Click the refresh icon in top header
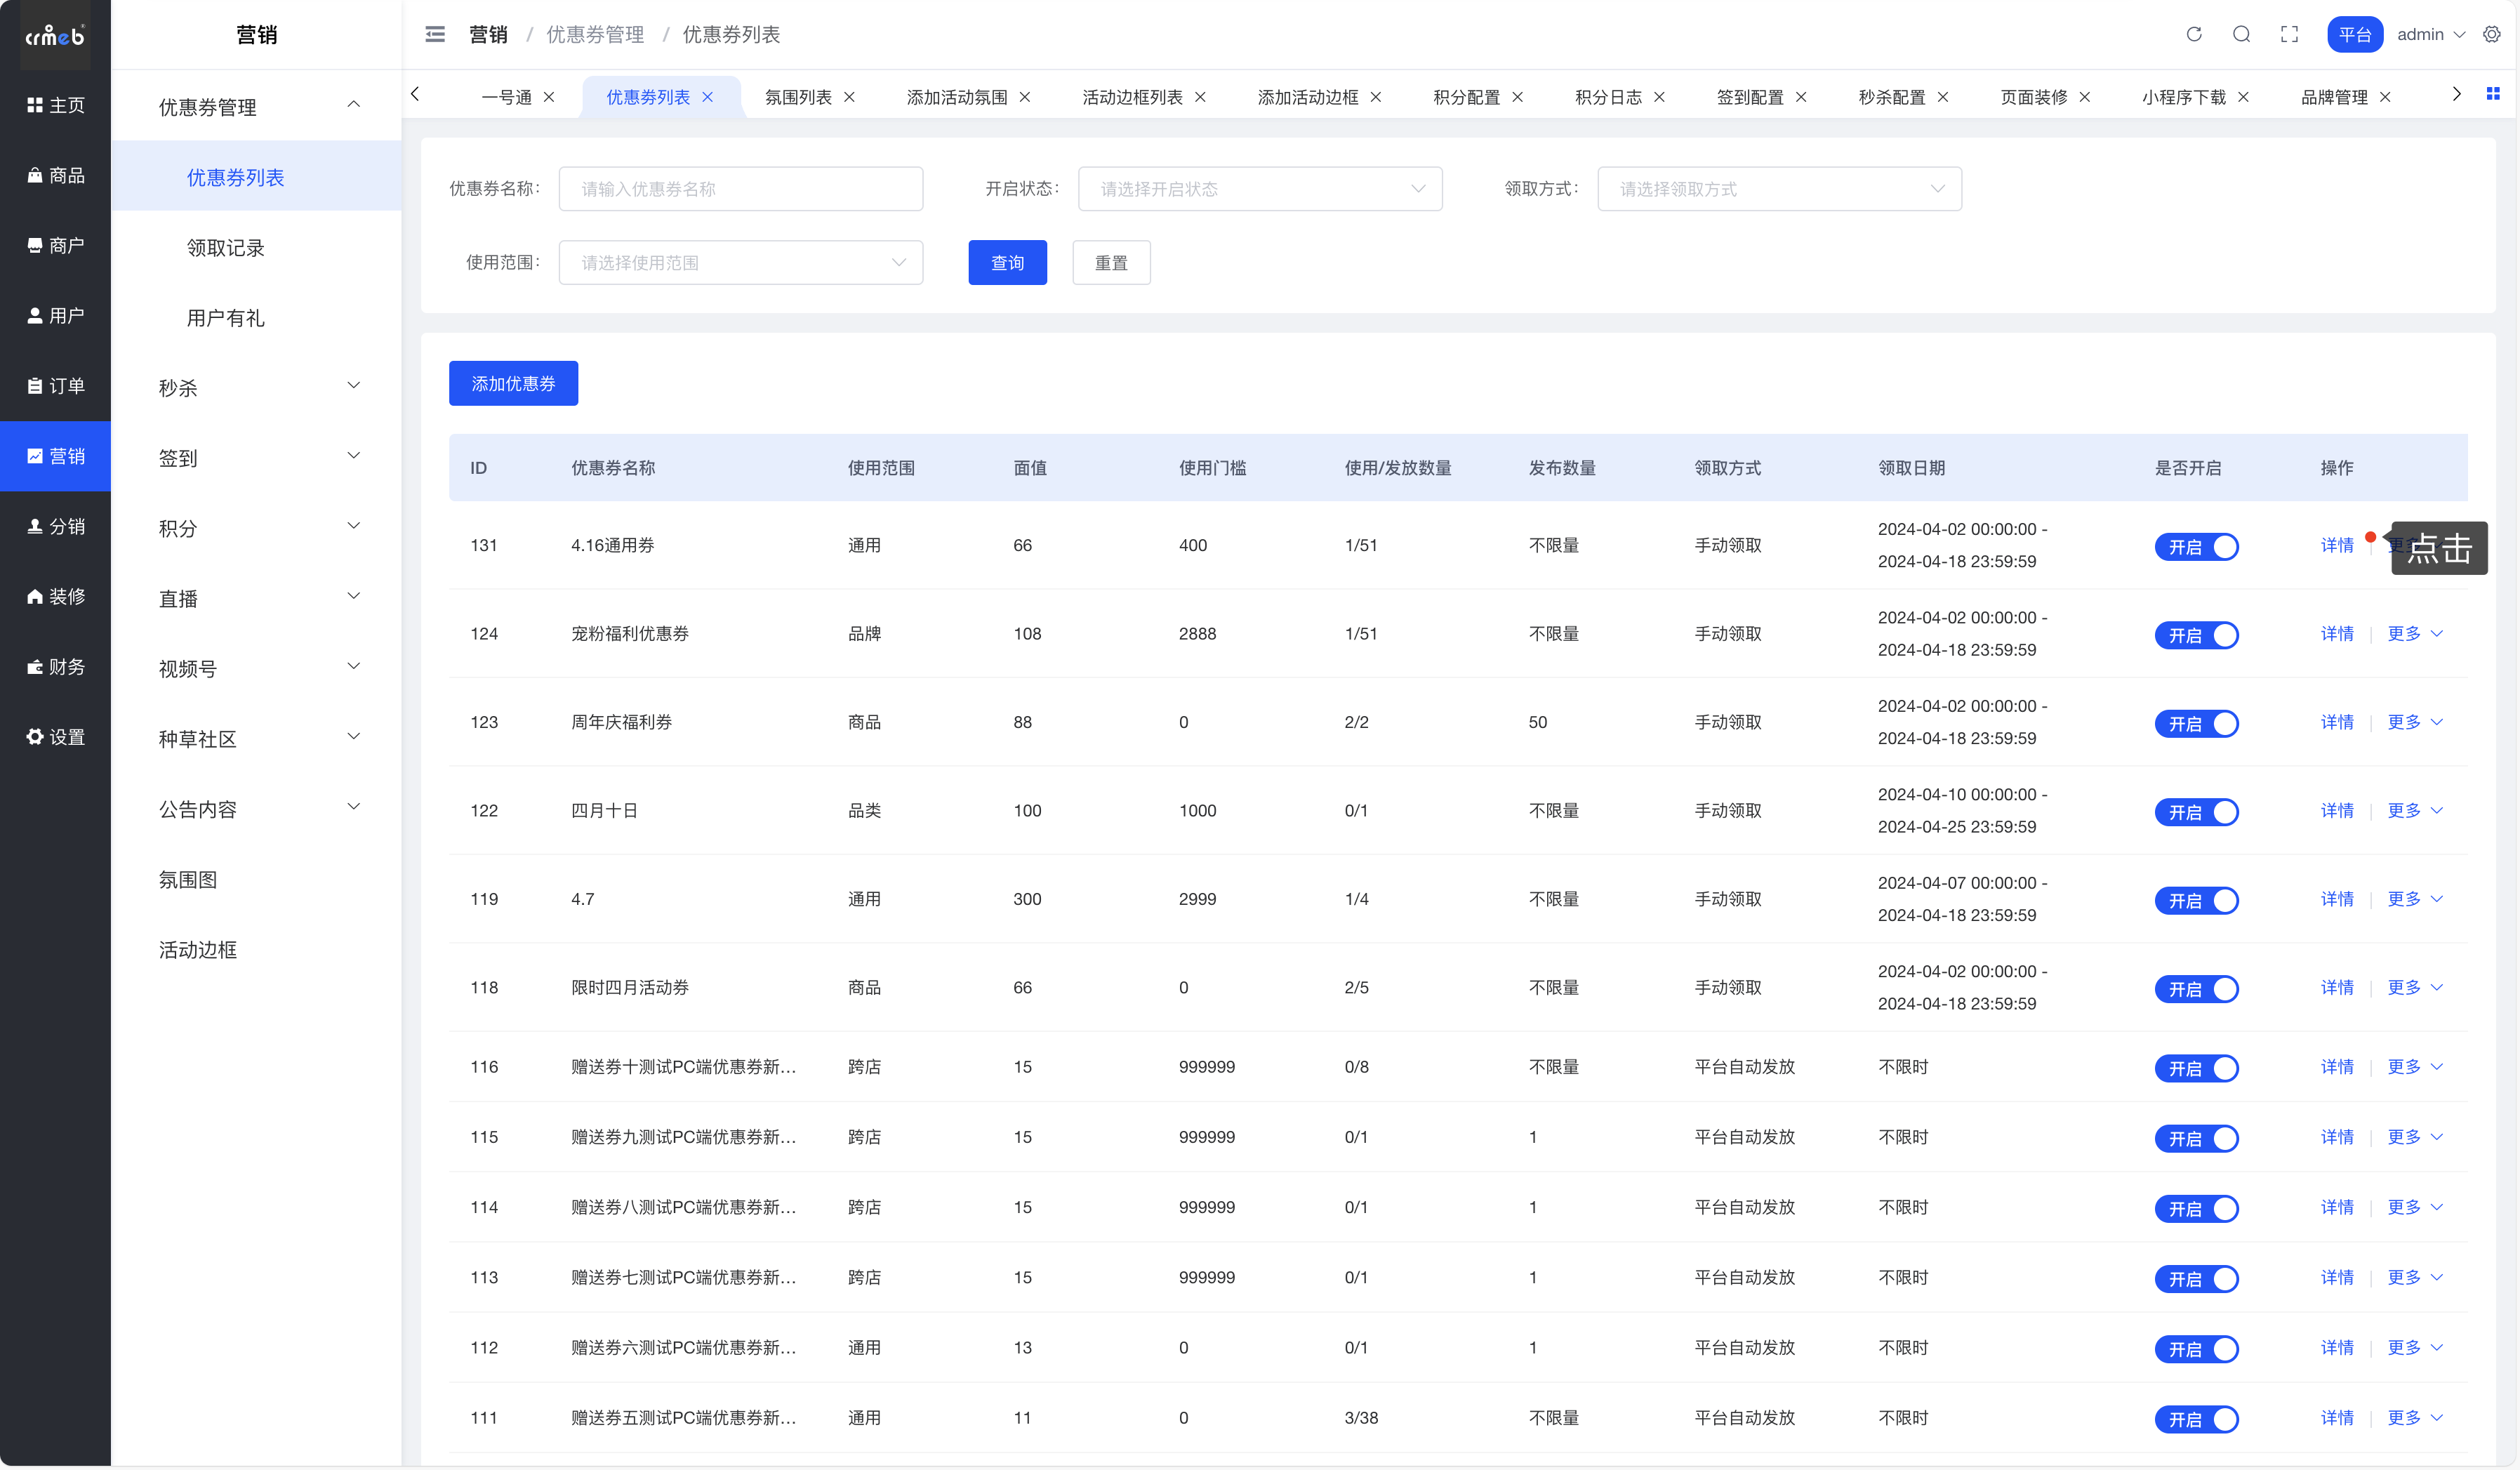 [2193, 34]
